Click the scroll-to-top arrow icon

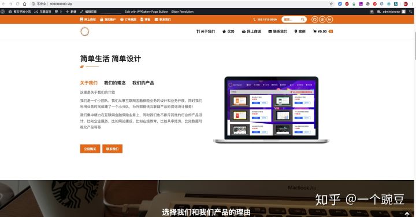pyautogui.click(x=407, y=214)
